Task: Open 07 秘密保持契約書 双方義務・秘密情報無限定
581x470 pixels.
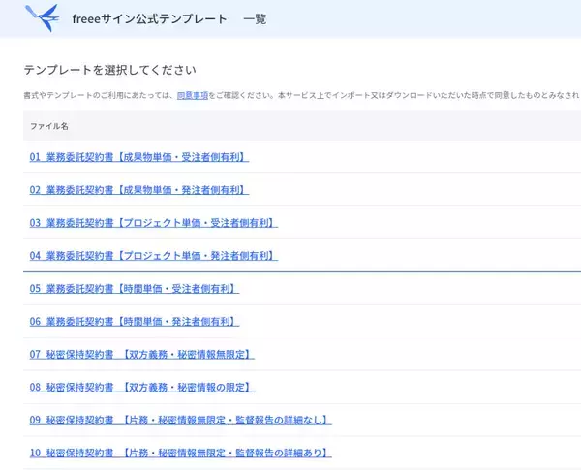Action: click(x=141, y=355)
